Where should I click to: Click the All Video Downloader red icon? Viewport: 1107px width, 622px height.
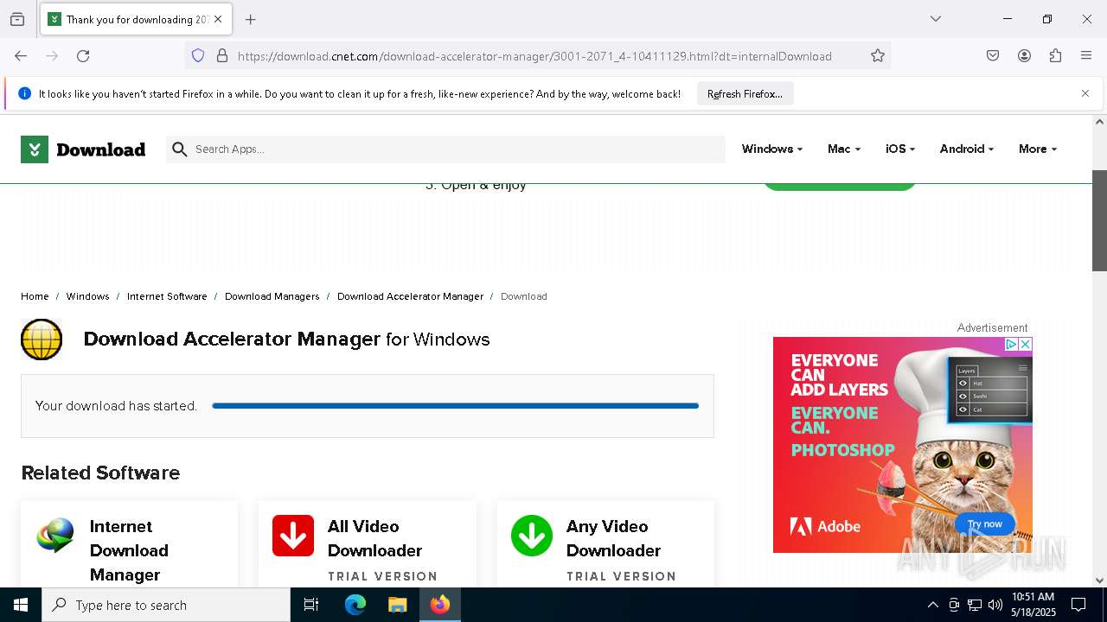point(293,536)
